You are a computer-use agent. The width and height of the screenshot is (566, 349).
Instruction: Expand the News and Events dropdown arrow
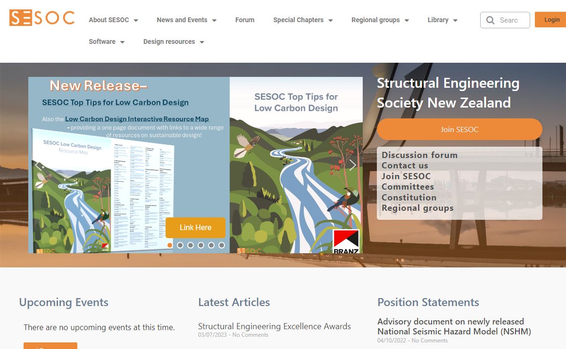tap(214, 20)
